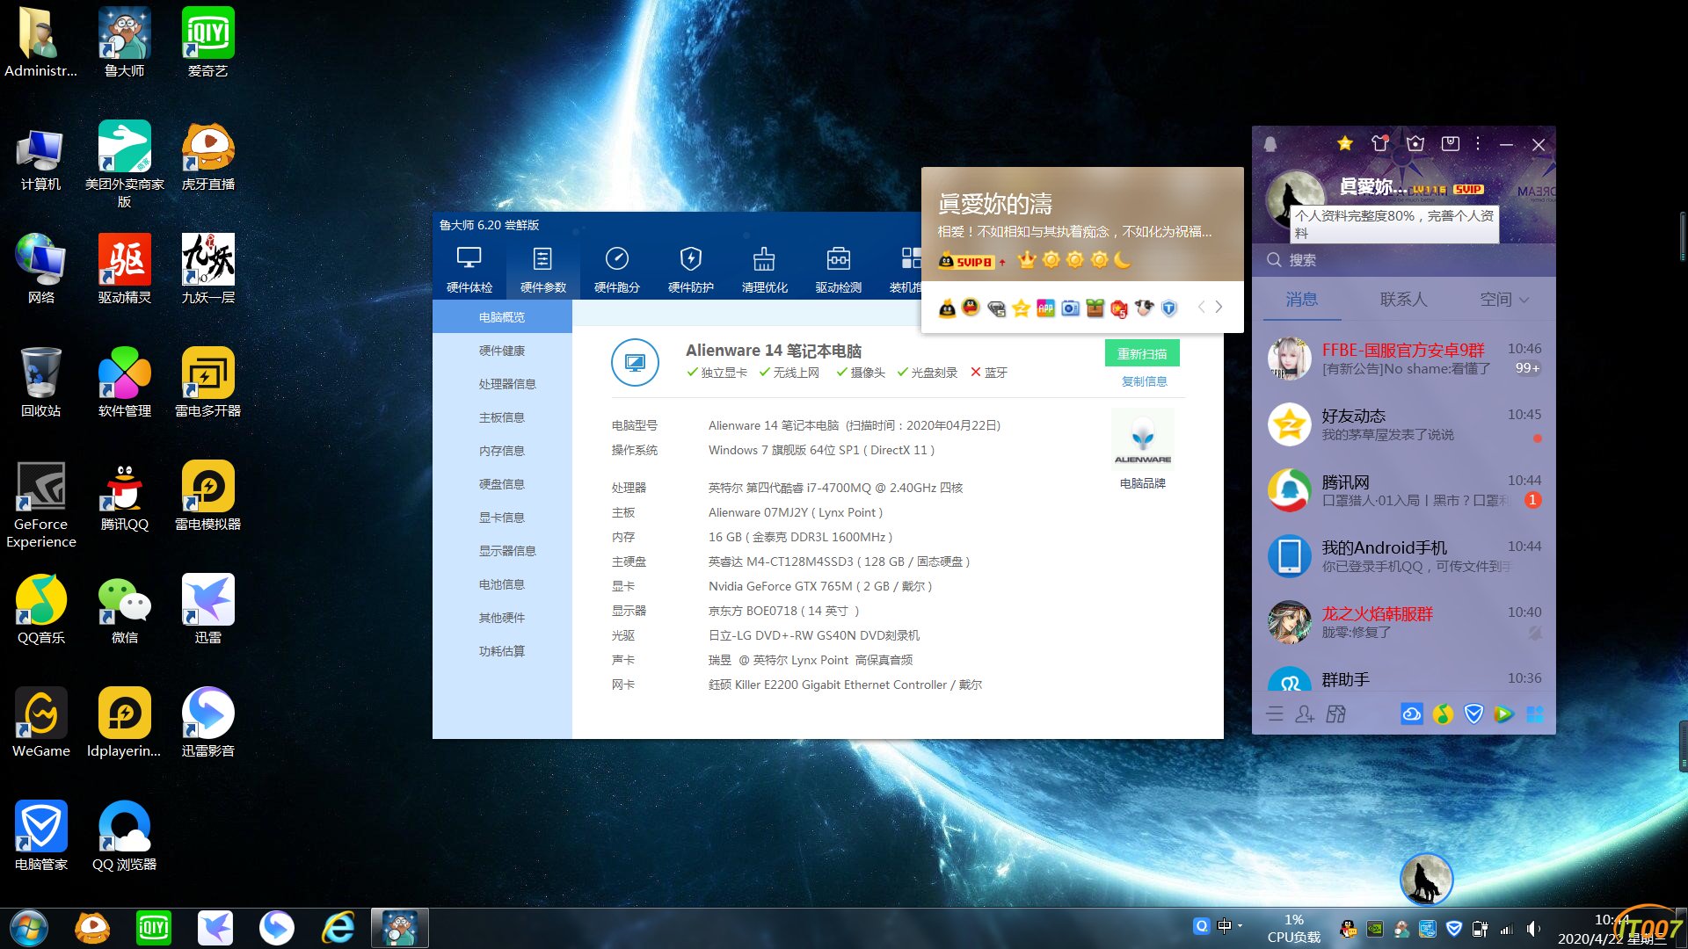Viewport: 1688px width, 949px height.
Task: Open the 驱动精灵 desktop shortcut
Action: click(x=124, y=271)
